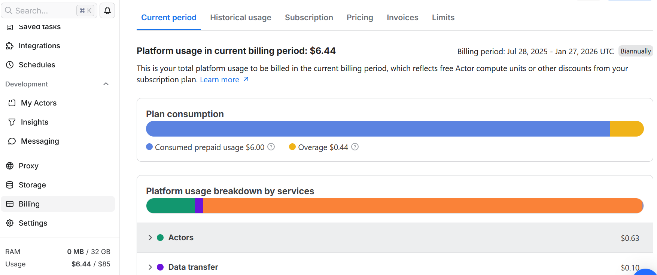Click the Settings gear icon
Viewport: 657px width, 275px height.
pos(10,223)
